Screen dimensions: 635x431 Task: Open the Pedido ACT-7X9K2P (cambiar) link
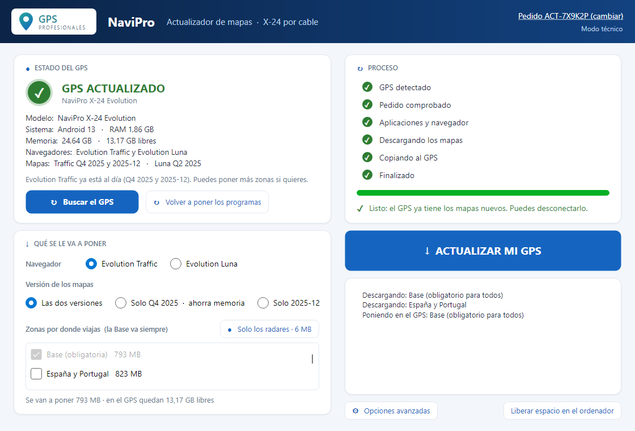pos(570,16)
